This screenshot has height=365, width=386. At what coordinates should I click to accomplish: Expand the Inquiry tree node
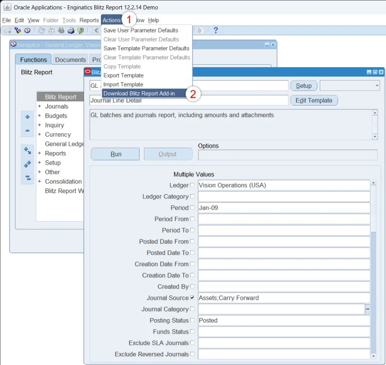(40, 125)
